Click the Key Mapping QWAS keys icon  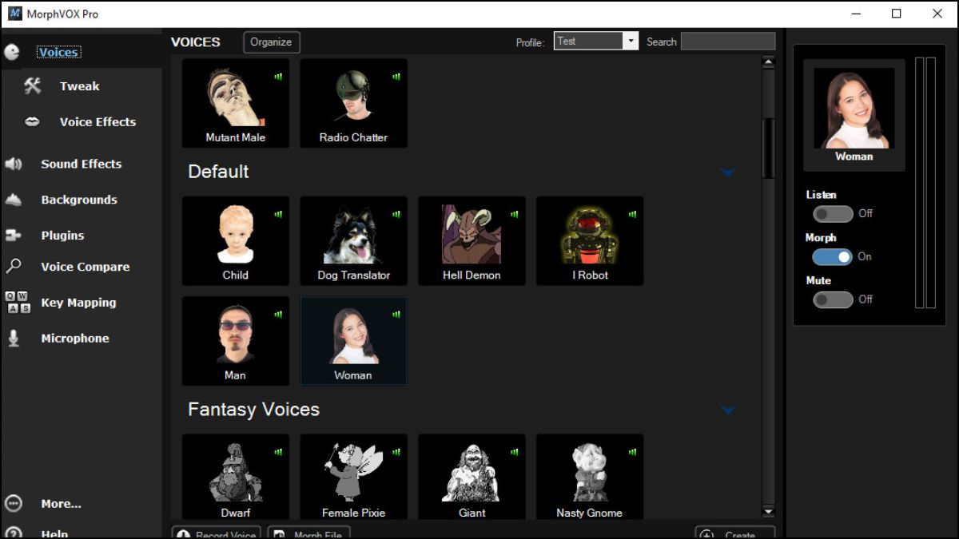click(x=18, y=303)
